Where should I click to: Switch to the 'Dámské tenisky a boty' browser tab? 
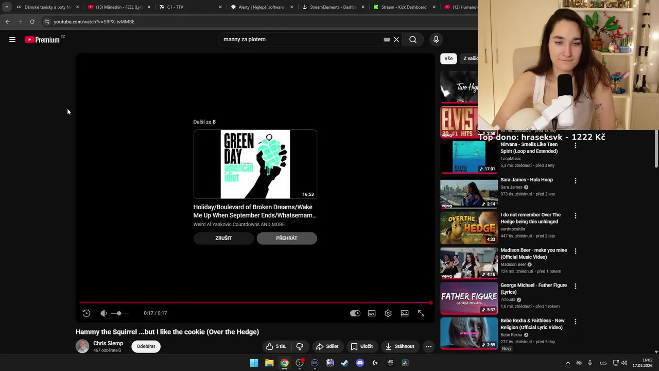click(x=47, y=7)
